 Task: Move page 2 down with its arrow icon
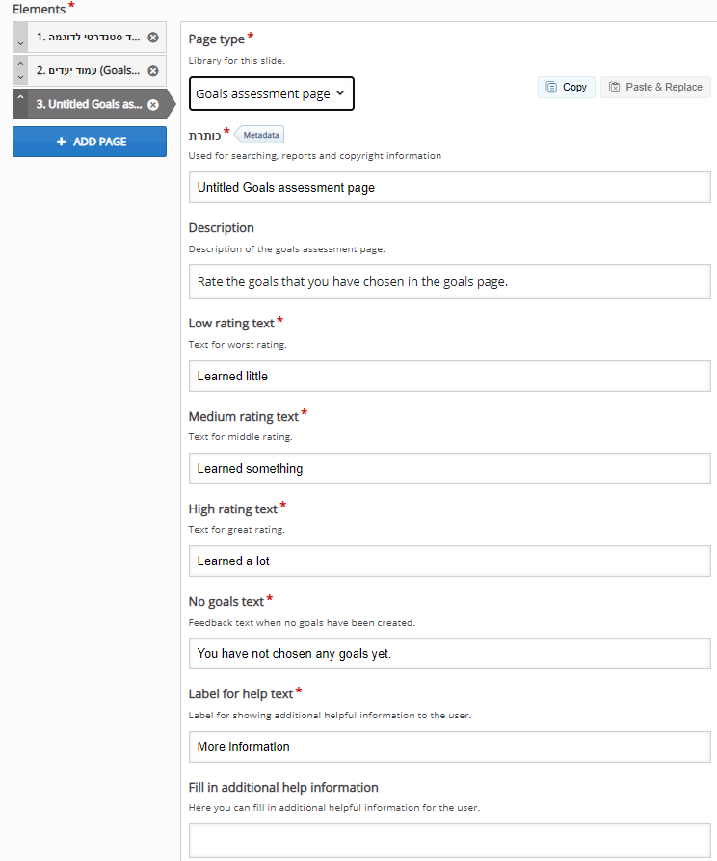click(19, 76)
